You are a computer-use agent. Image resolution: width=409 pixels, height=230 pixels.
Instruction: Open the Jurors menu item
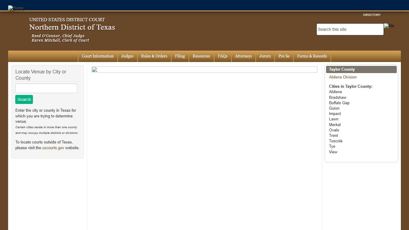265,56
